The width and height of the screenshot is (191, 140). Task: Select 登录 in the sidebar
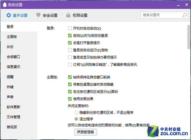click(x=19, y=27)
